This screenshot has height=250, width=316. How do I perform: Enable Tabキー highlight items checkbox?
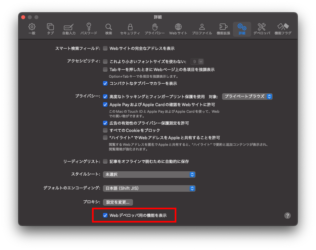point(105,69)
